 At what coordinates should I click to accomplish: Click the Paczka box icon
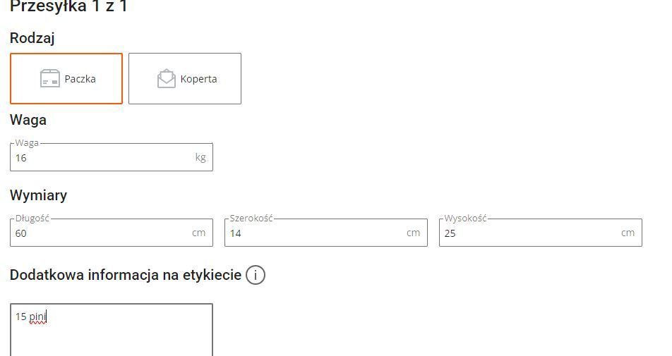pos(49,78)
